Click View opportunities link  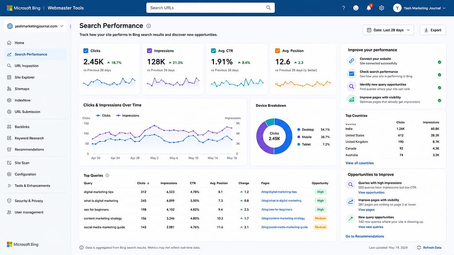click(x=371, y=193)
